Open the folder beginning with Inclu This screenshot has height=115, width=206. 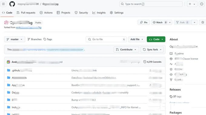16,107
